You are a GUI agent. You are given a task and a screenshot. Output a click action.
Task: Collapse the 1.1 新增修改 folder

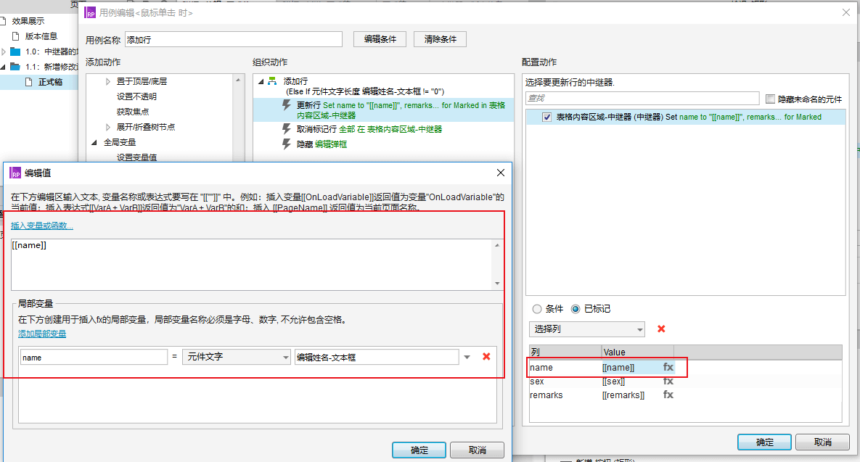pos(4,67)
